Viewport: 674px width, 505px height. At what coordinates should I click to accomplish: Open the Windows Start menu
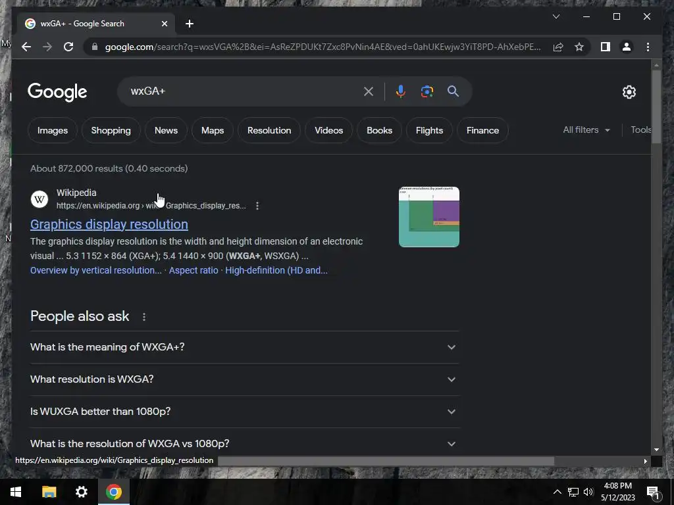click(16, 492)
